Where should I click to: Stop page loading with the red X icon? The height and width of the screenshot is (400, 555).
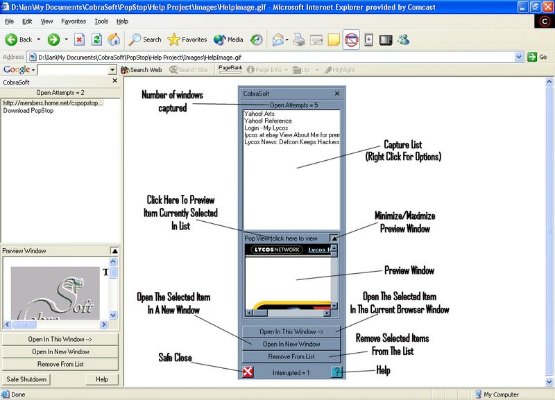(x=79, y=40)
